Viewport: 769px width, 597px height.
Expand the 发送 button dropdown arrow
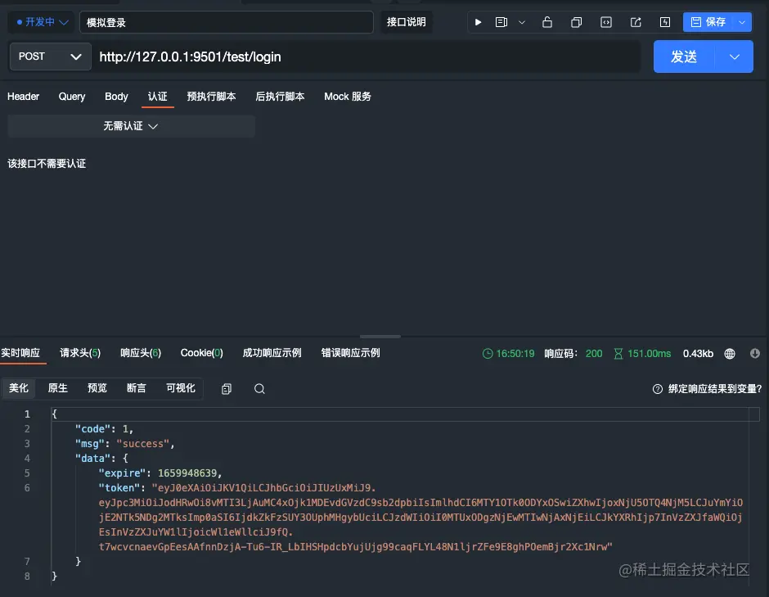tap(734, 57)
